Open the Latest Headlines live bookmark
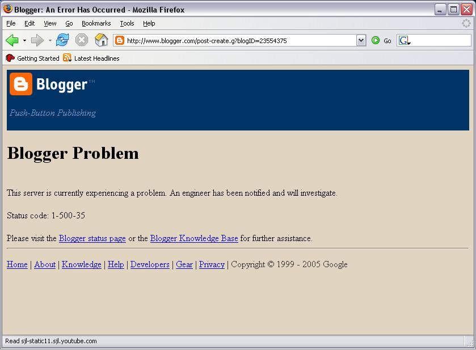The image size is (476, 350). 91,58
